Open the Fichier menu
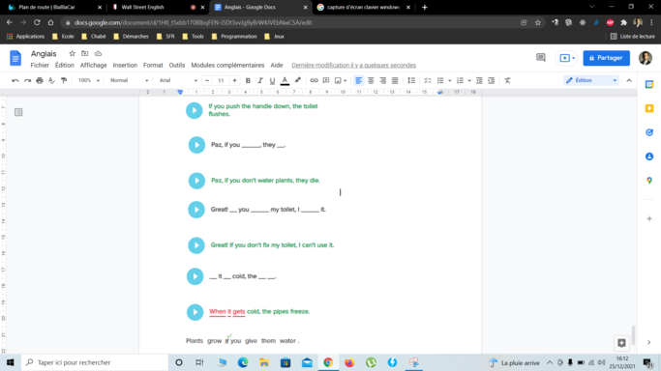This screenshot has height=371, width=661. 40,65
